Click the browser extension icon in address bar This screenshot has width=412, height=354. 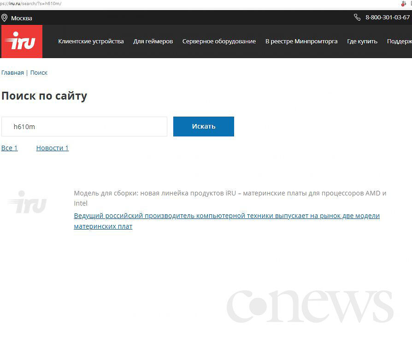[404, 4]
